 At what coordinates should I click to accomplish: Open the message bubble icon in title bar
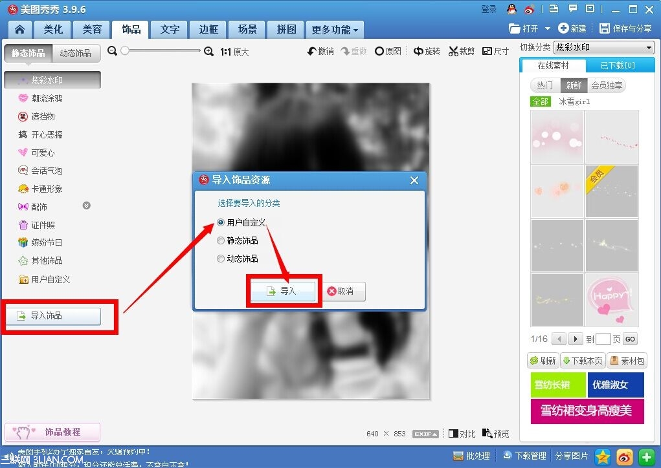572,8
